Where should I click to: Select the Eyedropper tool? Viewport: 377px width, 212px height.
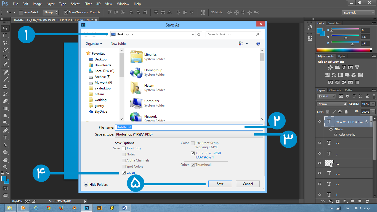click(x=5, y=65)
